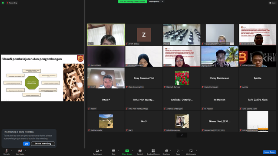This screenshot has width=278, height=156.
Task: Select Andinda Oktaviyani's tile
Action: point(182,100)
